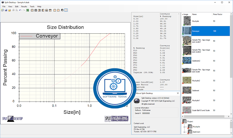Click the Redo arrow icon
The height and width of the screenshot is (138, 233).
click(24, 10)
